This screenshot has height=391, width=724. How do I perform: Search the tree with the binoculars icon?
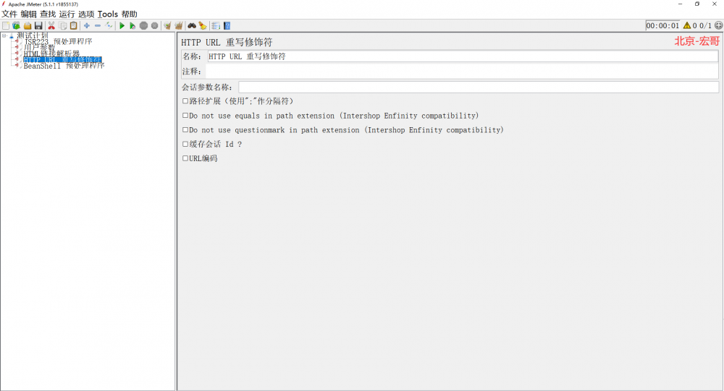click(x=191, y=26)
